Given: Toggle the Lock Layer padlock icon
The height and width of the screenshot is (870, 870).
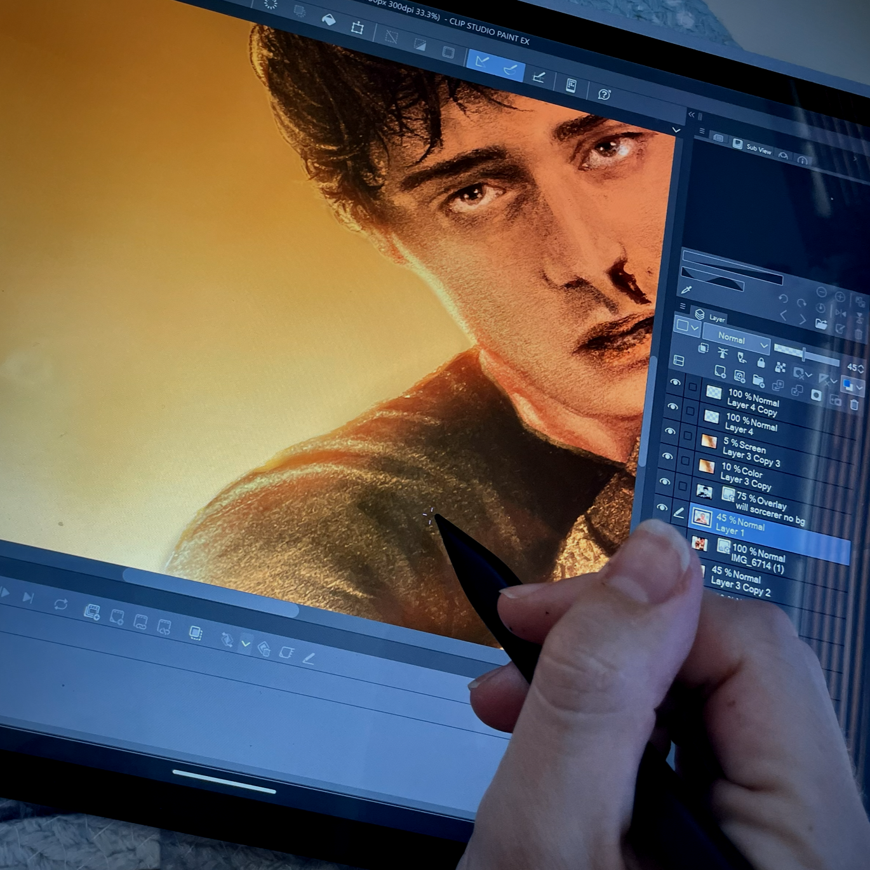Looking at the screenshot, I should pos(761,363).
